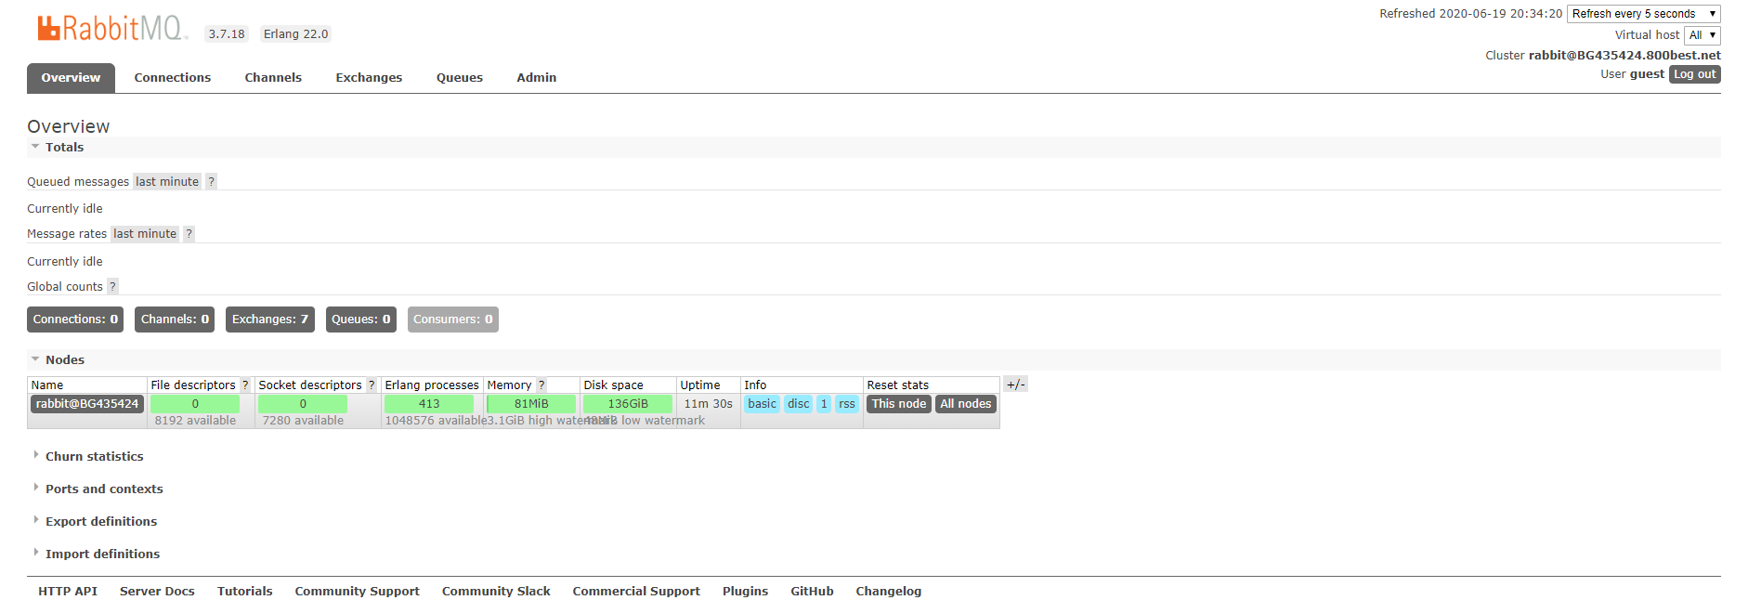Image resolution: width=1748 pixels, height=600 pixels.
Task: Open the GitHub link
Action: click(813, 591)
